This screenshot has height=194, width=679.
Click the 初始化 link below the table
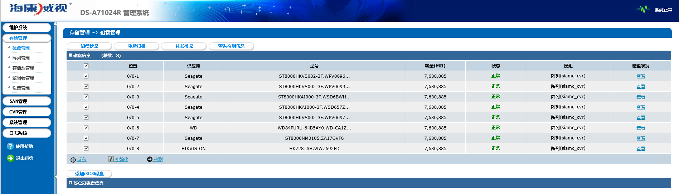(122, 159)
